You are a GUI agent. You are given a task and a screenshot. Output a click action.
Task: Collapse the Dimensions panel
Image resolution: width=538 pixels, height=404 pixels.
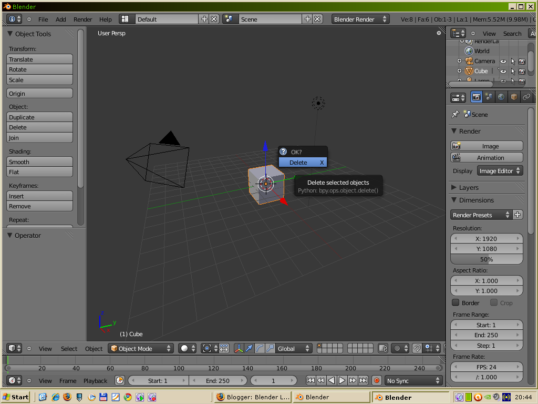pyautogui.click(x=454, y=199)
